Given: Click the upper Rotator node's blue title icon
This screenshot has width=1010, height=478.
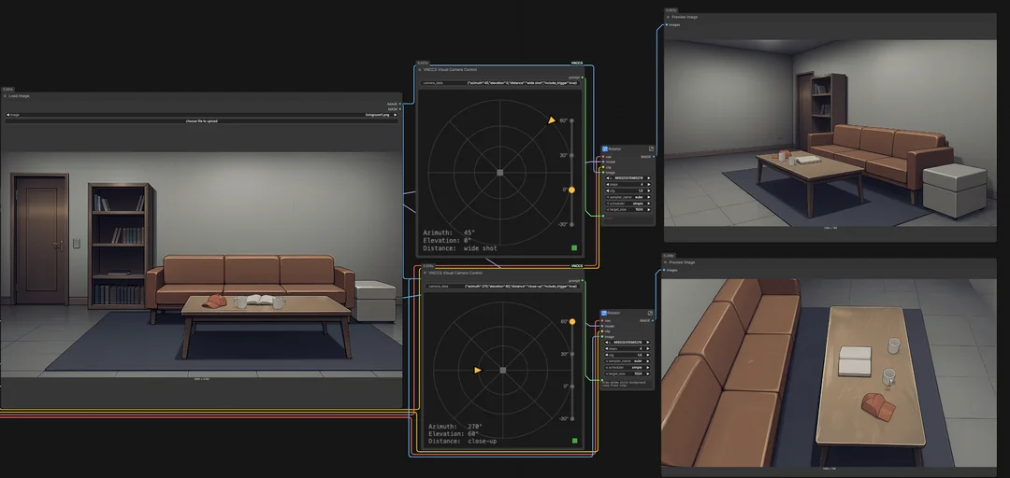Looking at the screenshot, I should [x=605, y=148].
